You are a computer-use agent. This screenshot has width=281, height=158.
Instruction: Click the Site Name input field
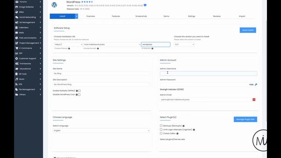click(x=101, y=73)
